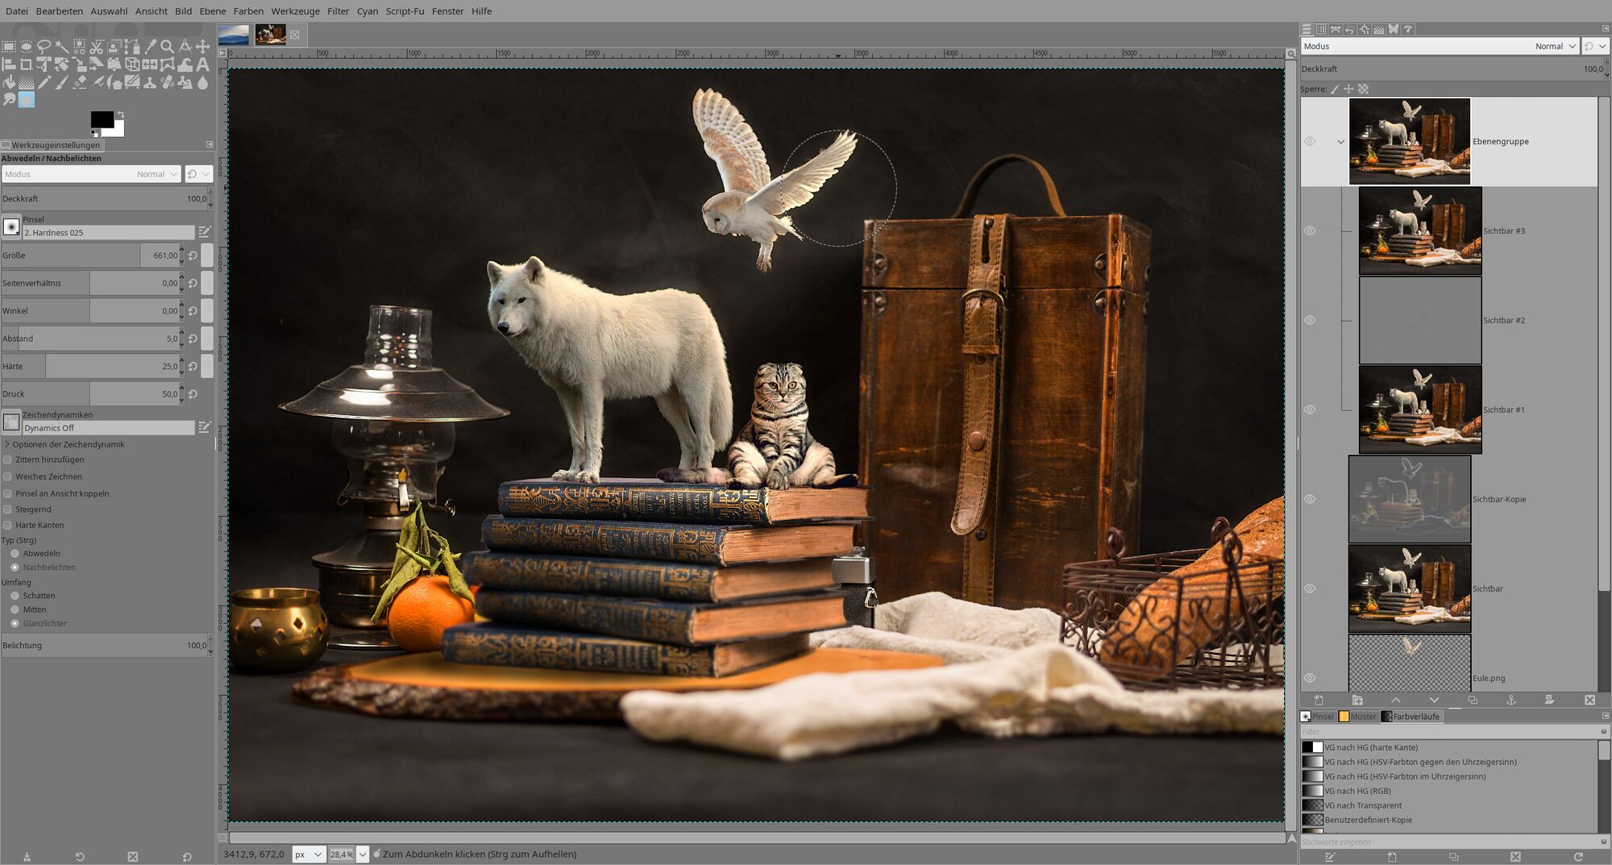Open the Farben menu

(248, 11)
